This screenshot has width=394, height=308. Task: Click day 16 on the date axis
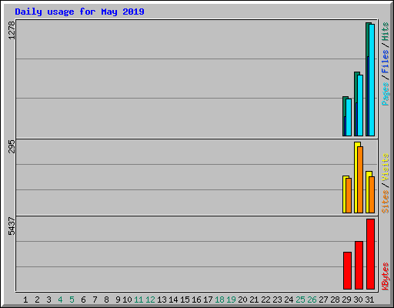pyautogui.click(x=196, y=300)
